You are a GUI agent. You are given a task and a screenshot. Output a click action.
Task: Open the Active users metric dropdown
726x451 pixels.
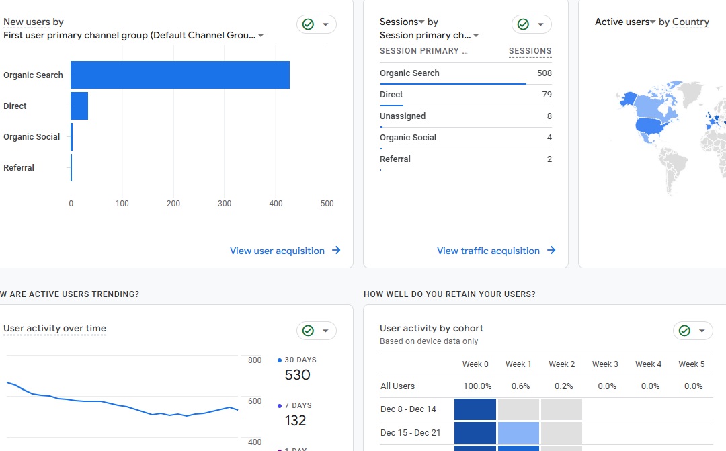coord(652,22)
